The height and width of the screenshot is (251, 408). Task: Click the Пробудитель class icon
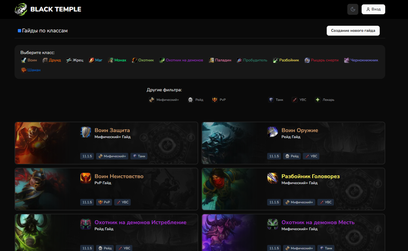(240, 60)
